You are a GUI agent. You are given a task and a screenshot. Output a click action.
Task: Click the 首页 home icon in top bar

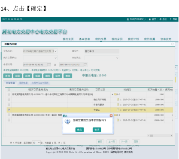(150, 19)
